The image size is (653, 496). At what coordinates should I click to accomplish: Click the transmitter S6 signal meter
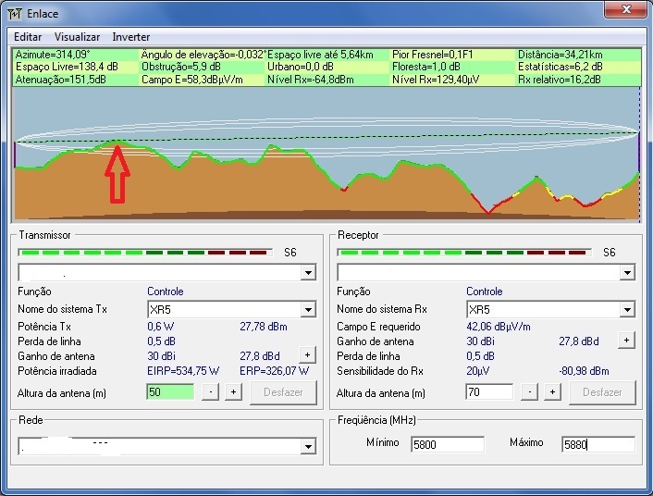pyautogui.click(x=145, y=253)
